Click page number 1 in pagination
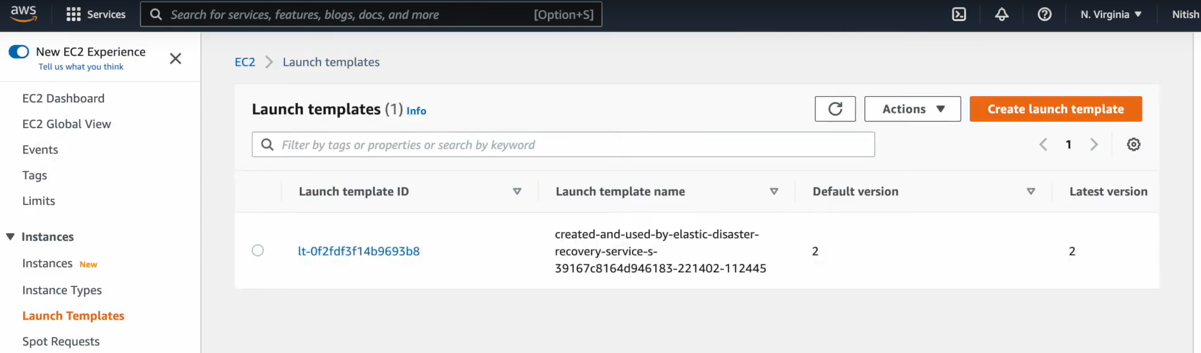 click(1069, 145)
